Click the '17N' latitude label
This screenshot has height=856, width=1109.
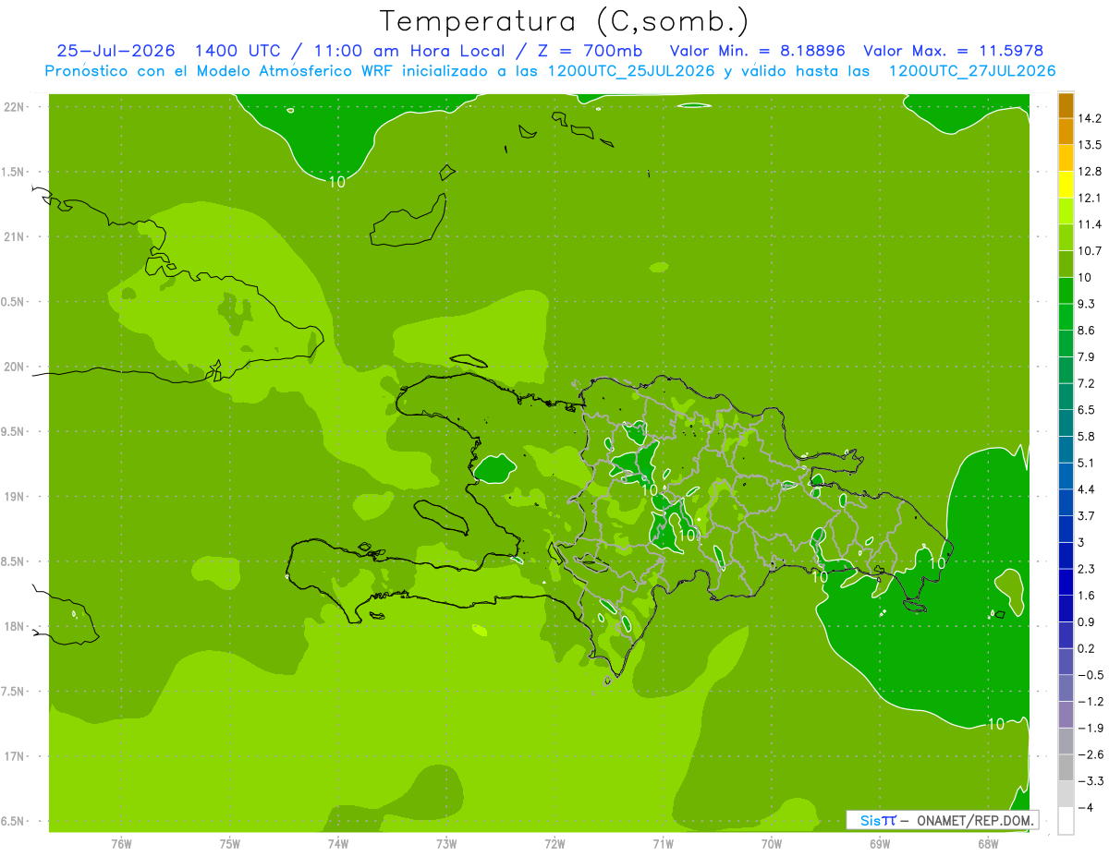(14, 756)
